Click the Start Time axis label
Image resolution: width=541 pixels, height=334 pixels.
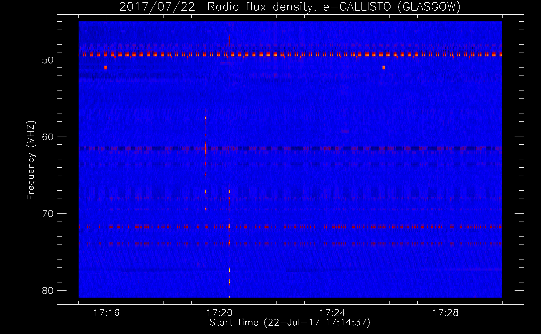click(290, 323)
